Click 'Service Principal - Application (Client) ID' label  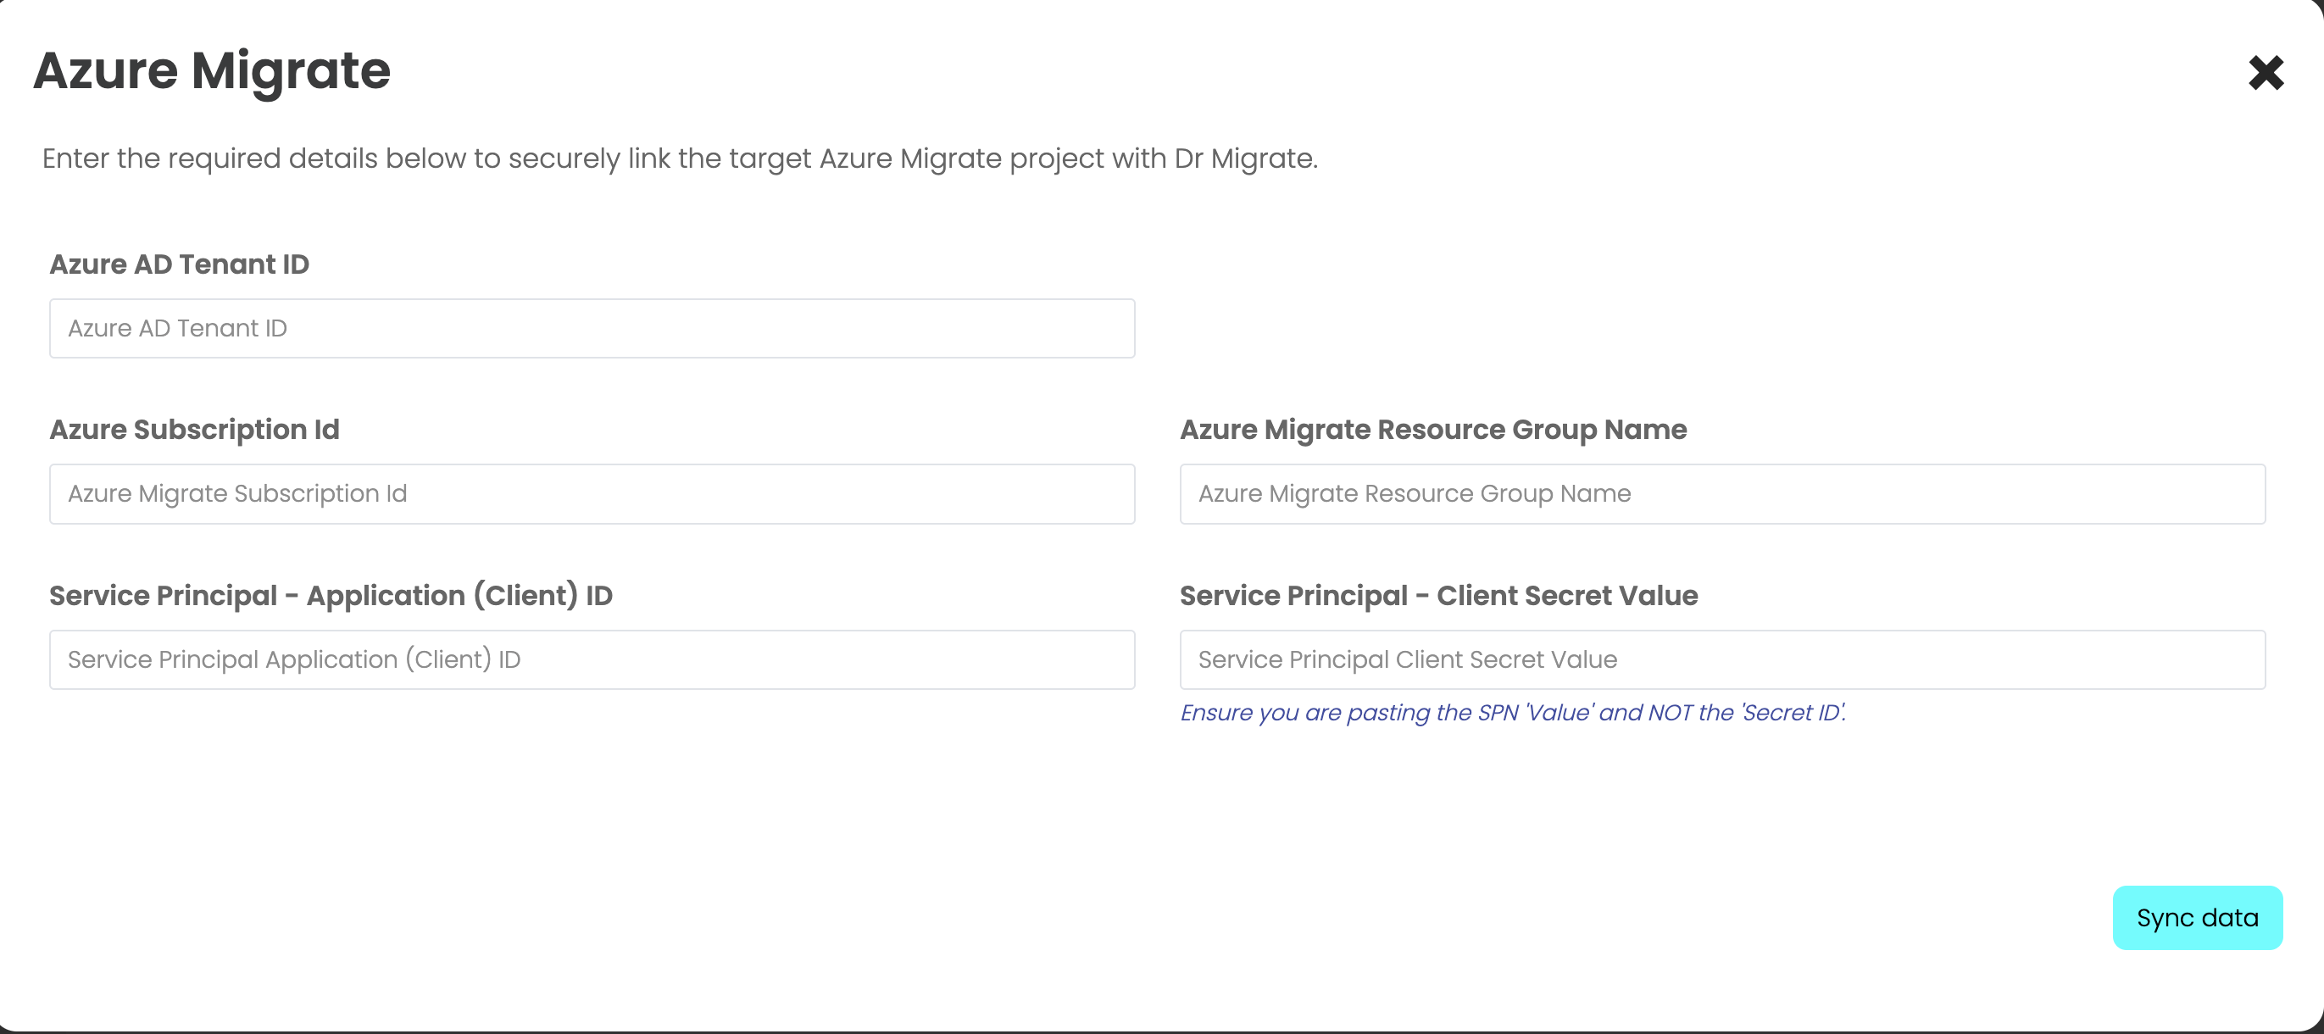[331, 596]
